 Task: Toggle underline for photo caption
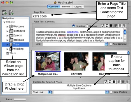click(x=106, y=82)
